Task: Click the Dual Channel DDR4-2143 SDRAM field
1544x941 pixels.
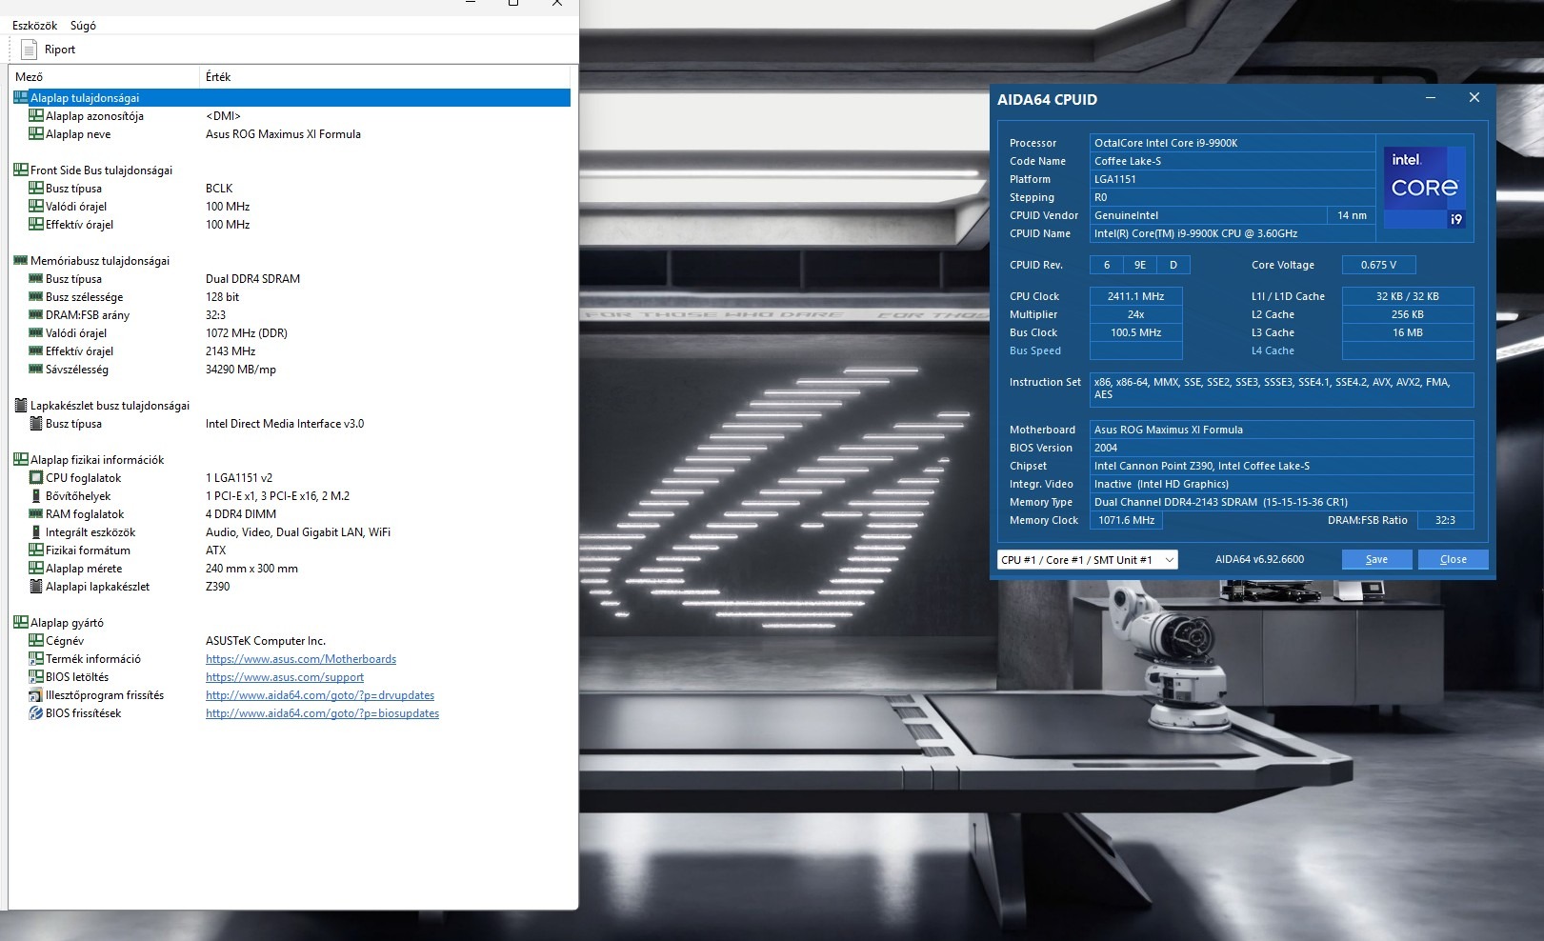Action: (1282, 502)
